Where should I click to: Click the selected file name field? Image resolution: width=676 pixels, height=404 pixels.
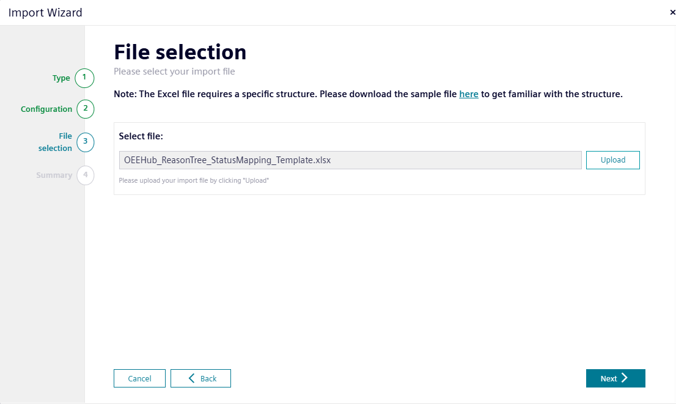[350, 160]
